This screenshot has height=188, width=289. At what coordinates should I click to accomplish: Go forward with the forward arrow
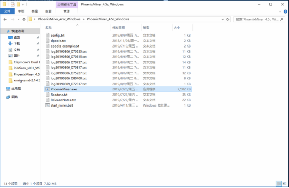13,19
